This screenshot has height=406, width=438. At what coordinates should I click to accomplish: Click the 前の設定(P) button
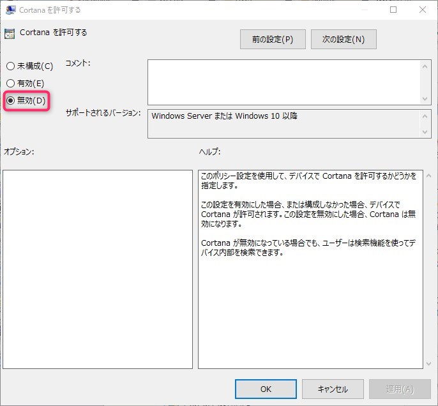pyautogui.click(x=273, y=40)
